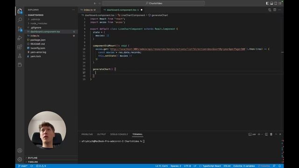Open editor more actions ellipsis
The width and height of the screenshot is (299, 168).
click(279, 10)
